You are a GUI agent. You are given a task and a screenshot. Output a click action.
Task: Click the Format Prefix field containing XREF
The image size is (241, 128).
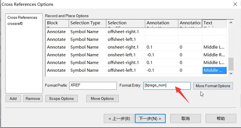coord(93,86)
